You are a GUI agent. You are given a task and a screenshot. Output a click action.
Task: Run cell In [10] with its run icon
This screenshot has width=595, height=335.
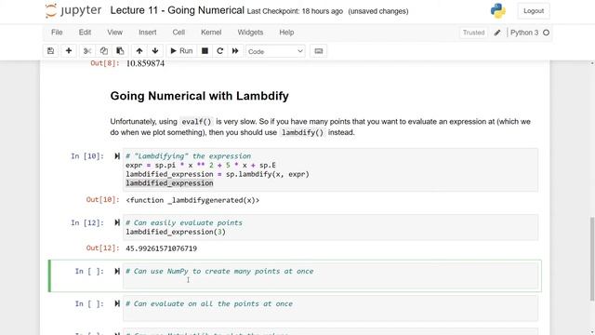coord(117,156)
